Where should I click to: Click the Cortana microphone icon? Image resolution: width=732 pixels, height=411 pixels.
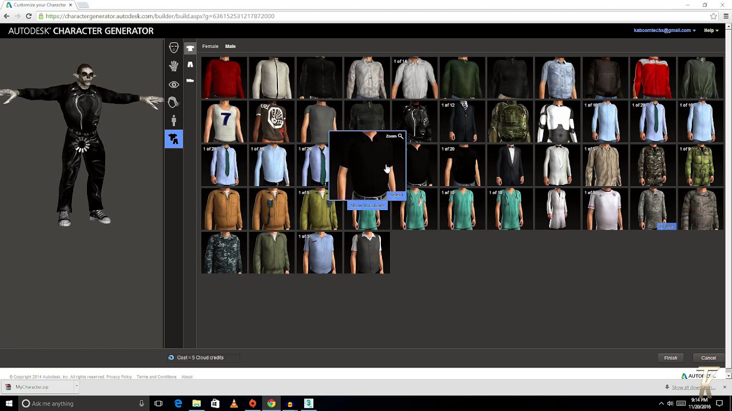142,404
